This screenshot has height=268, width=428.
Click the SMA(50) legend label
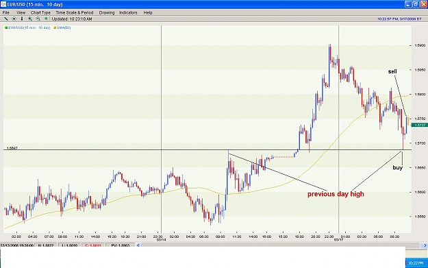point(64,27)
